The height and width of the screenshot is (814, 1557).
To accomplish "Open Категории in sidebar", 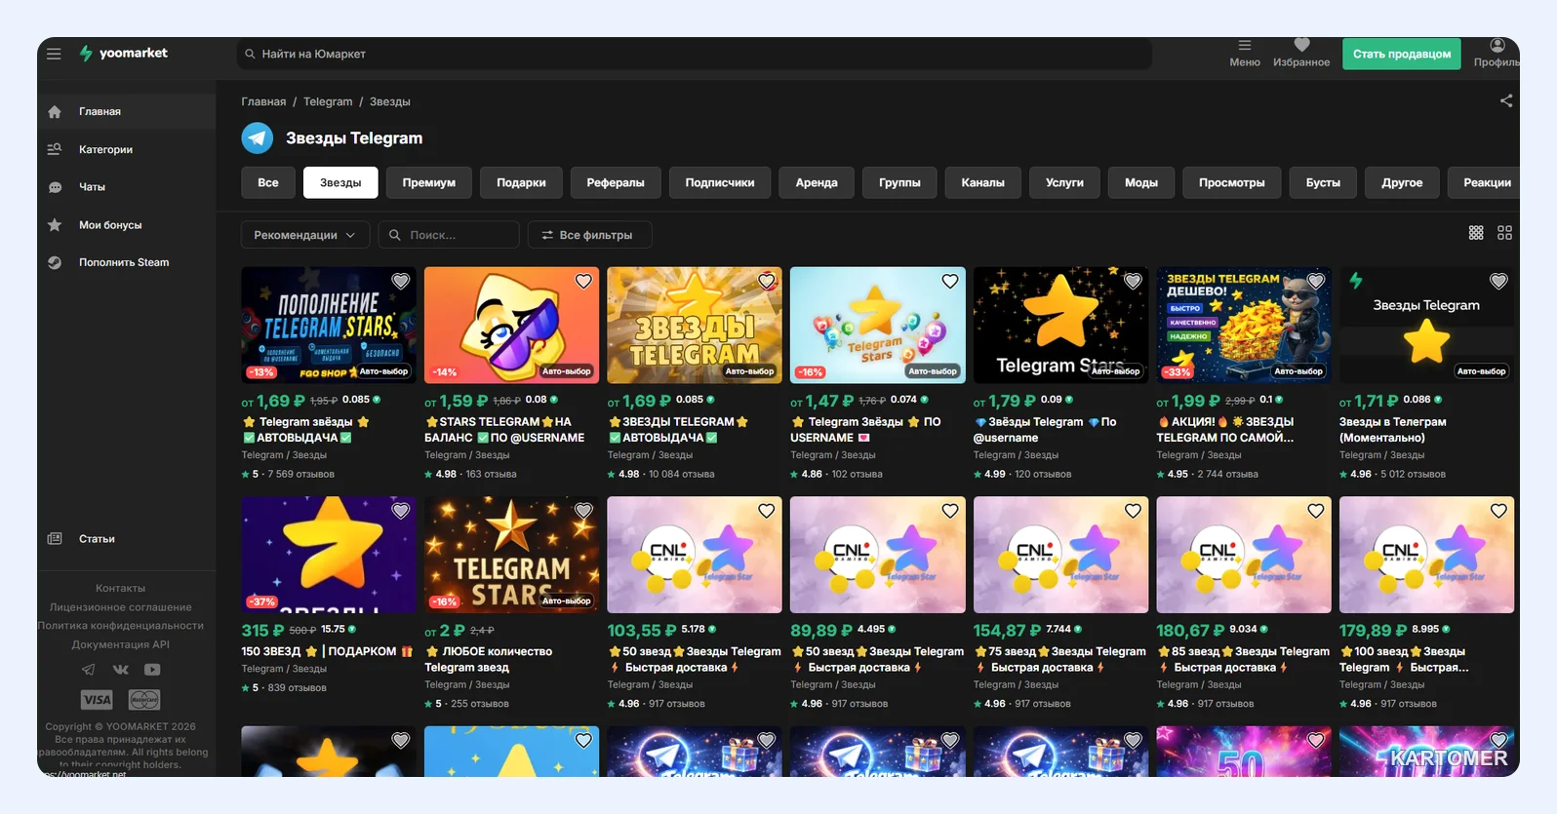I will point(127,149).
